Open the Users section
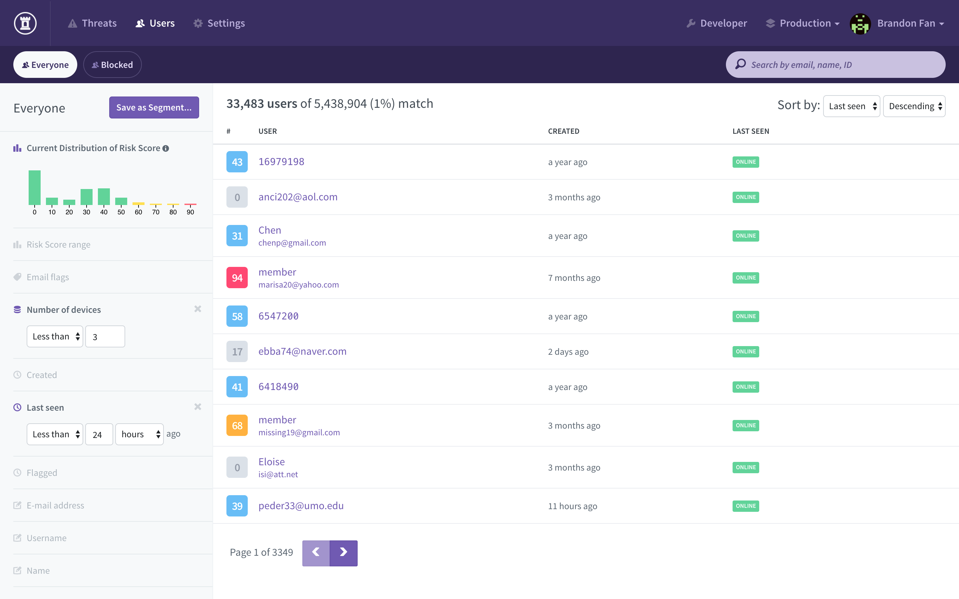The image size is (959, 599). pyautogui.click(x=155, y=23)
